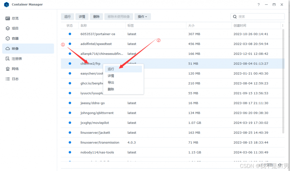Select the jeessy/ddns-go image name
The width and height of the screenshot is (290, 171).
point(93,103)
